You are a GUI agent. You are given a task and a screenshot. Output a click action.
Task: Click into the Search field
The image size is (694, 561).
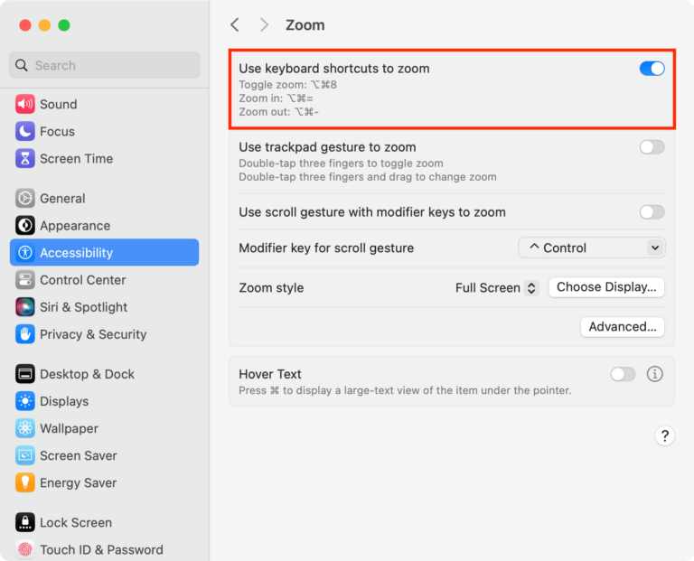click(x=105, y=65)
